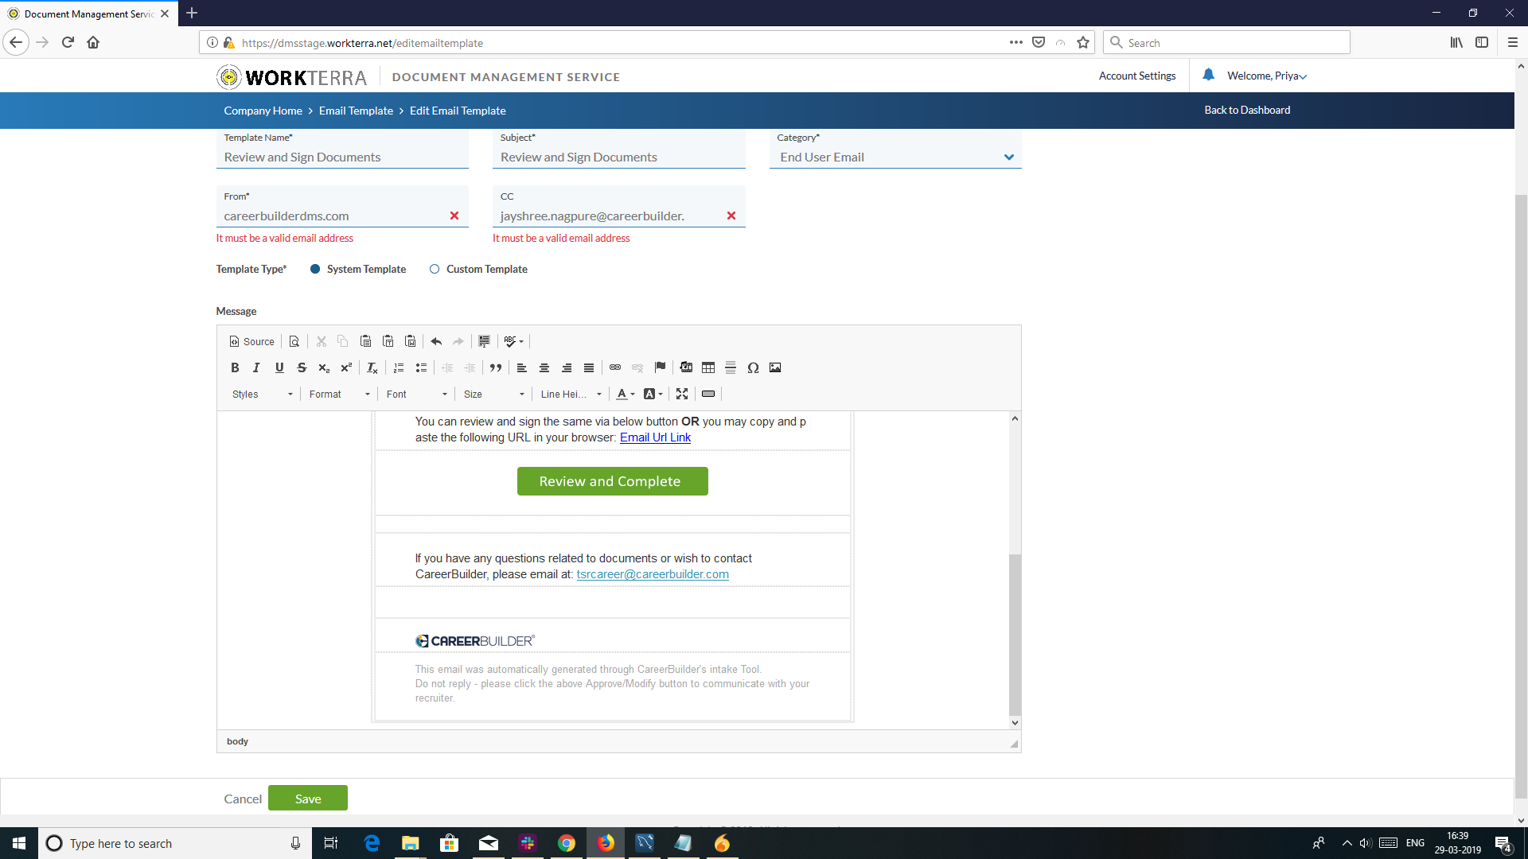The width and height of the screenshot is (1528, 859).
Task: Maximize the editor with fullscreen icon
Action: (x=682, y=394)
